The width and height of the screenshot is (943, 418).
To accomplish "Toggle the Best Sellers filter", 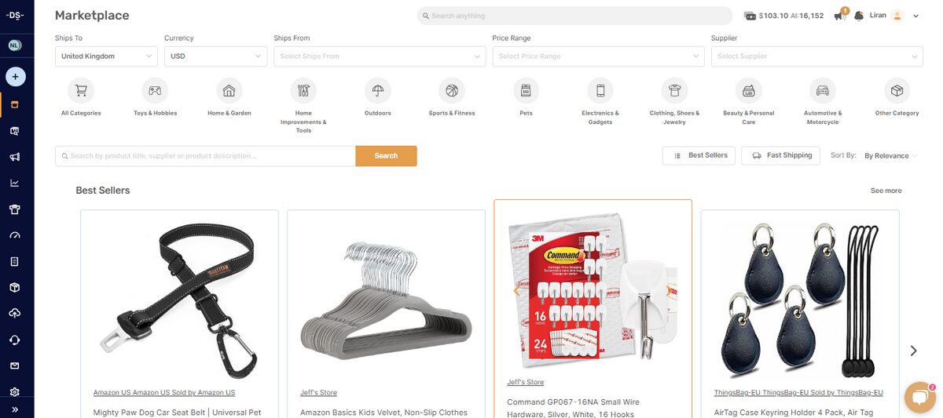I will click(699, 155).
